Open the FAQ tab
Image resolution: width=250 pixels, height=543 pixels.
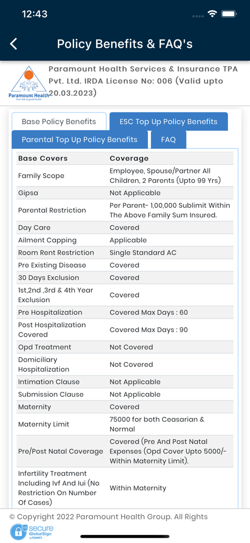[x=168, y=139]
